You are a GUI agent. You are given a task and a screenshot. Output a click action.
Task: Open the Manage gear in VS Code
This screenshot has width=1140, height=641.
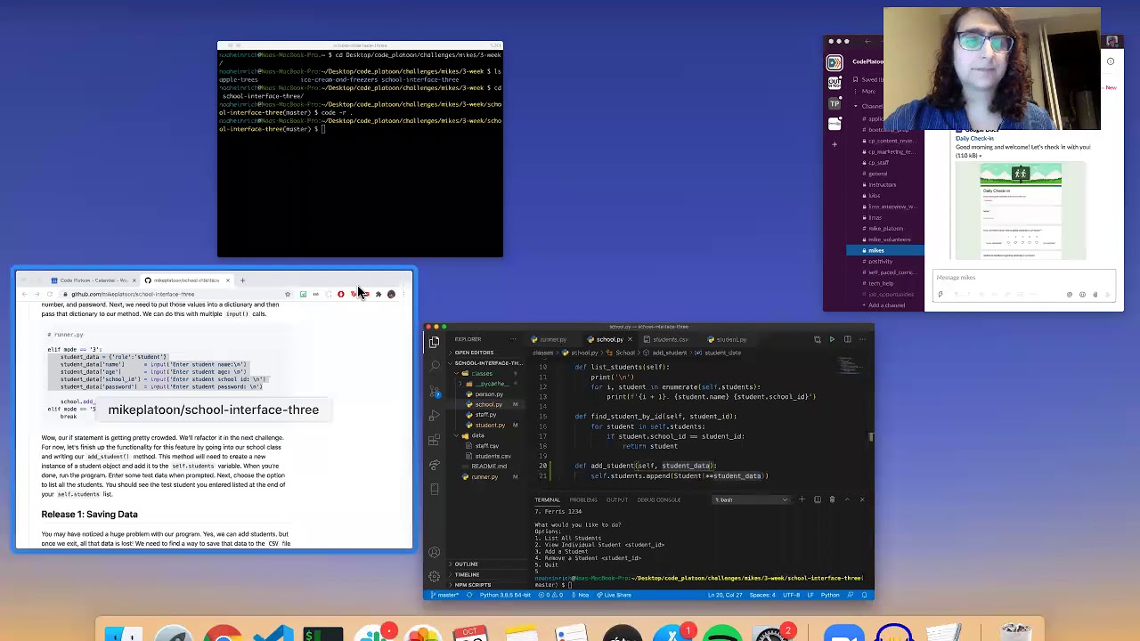click(434, 577)
